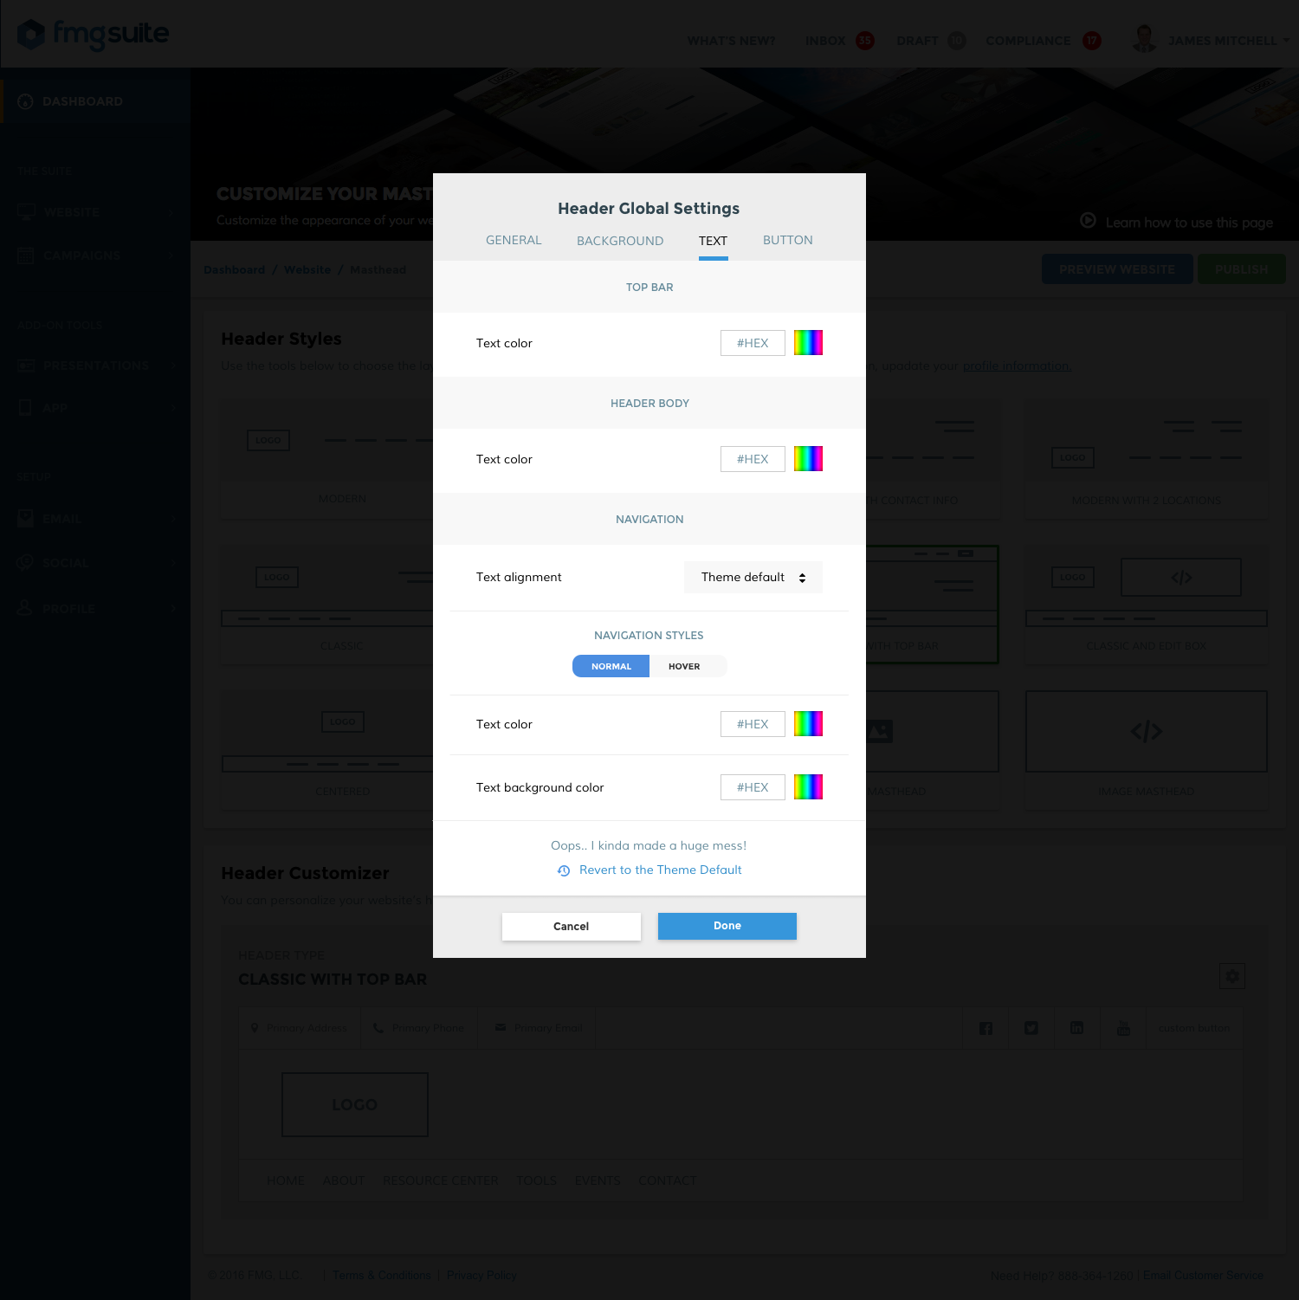The image size is (1299, 1300).
Task: Open Text background color rainbow swatch
Action: 808,787
